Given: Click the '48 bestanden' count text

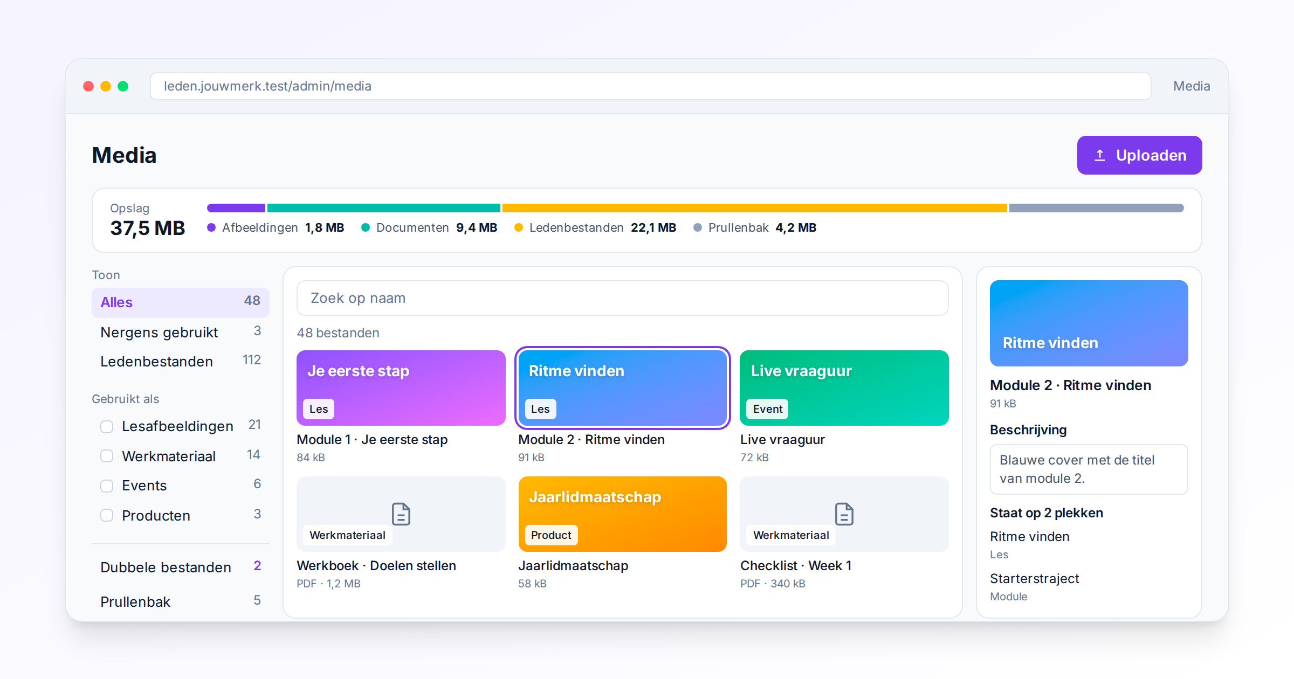Looking at the screenshot, I should (x=338, y=332).
